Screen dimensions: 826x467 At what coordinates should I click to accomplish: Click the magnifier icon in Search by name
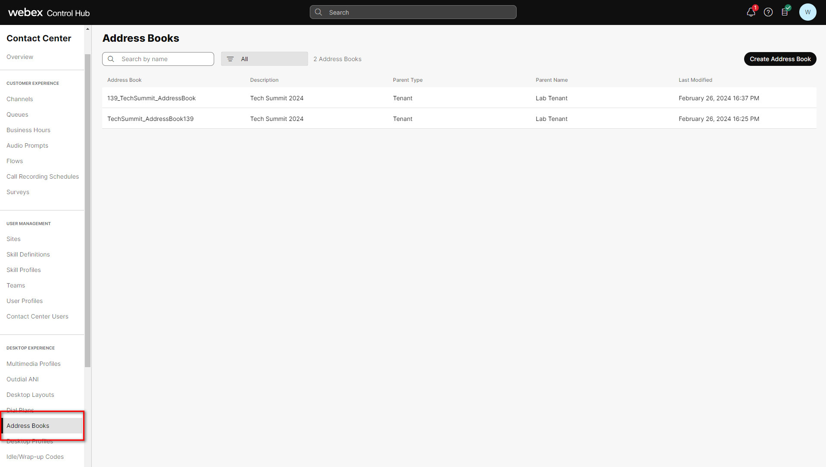[x=111, y=59]
